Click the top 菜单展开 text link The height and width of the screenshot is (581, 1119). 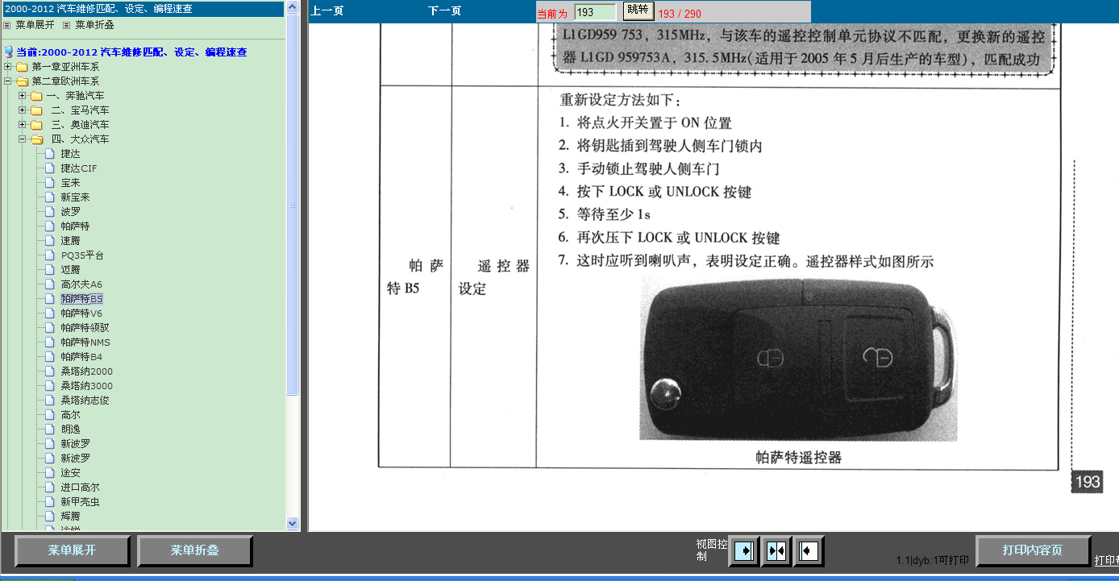[x=35, y=25]
